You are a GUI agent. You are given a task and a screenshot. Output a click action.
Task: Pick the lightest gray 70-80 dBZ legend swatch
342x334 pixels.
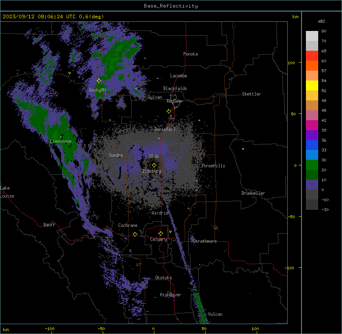[x=312, y=36]
